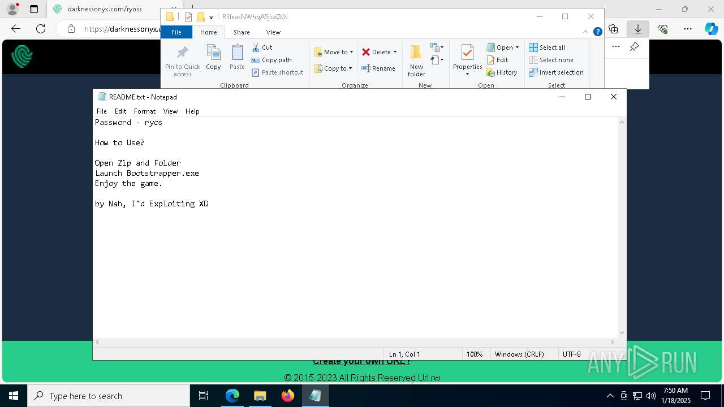Open Copy to dropdown
724x407 pixels.
pos(334,68)
